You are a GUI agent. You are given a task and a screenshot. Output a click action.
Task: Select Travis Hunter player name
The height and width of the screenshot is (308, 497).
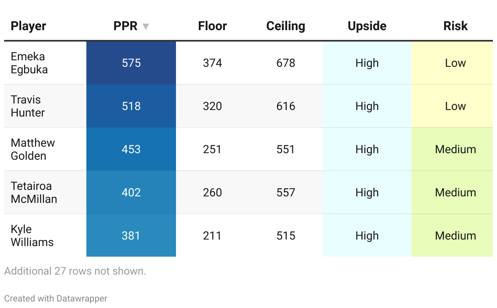[x=28, y=106]
